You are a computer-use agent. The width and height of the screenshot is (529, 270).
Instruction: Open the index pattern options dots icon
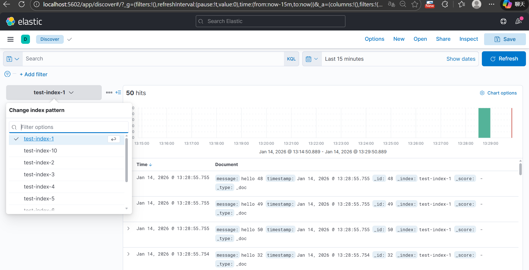(x=109, y=93)
